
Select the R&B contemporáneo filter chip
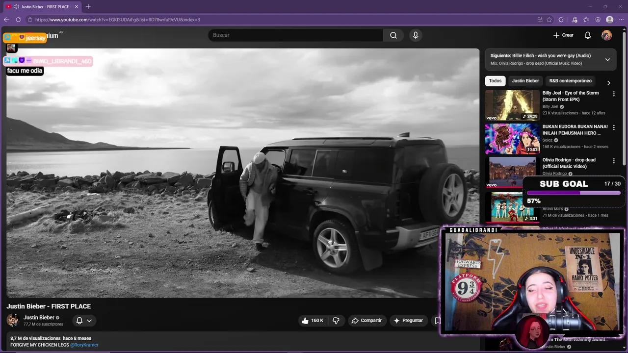(x=570, y=81)
